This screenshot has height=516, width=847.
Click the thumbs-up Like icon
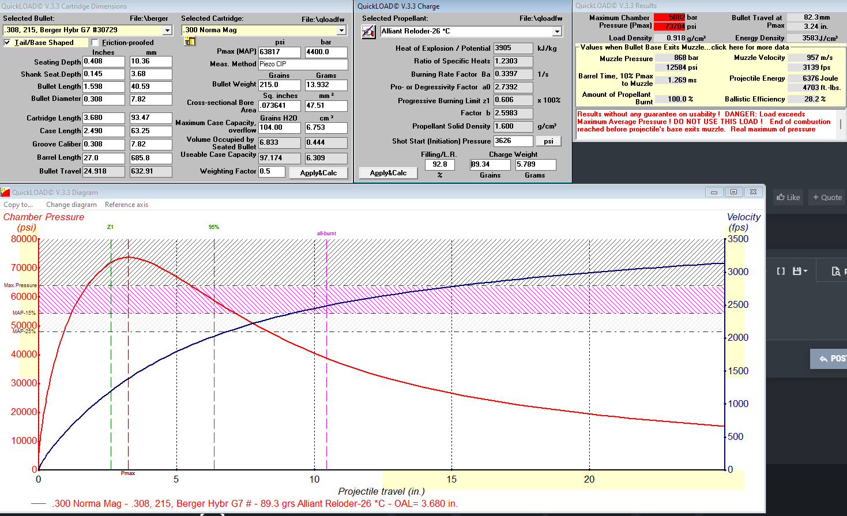(781, 197)
